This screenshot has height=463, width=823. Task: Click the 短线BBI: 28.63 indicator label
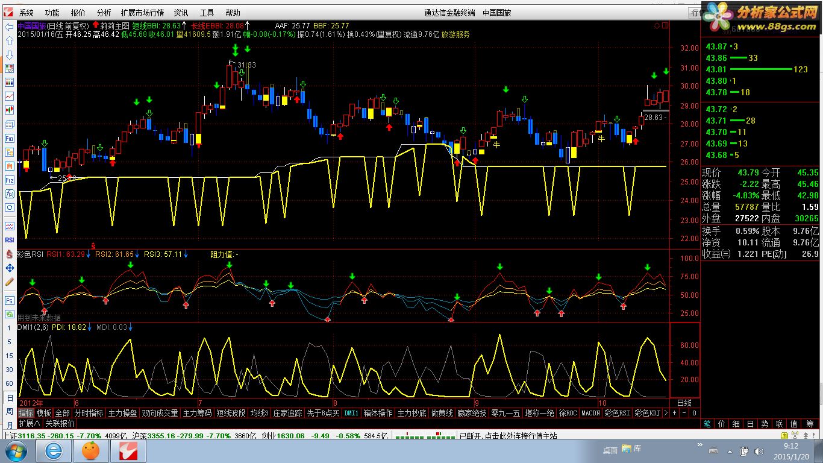pos(157,26)
